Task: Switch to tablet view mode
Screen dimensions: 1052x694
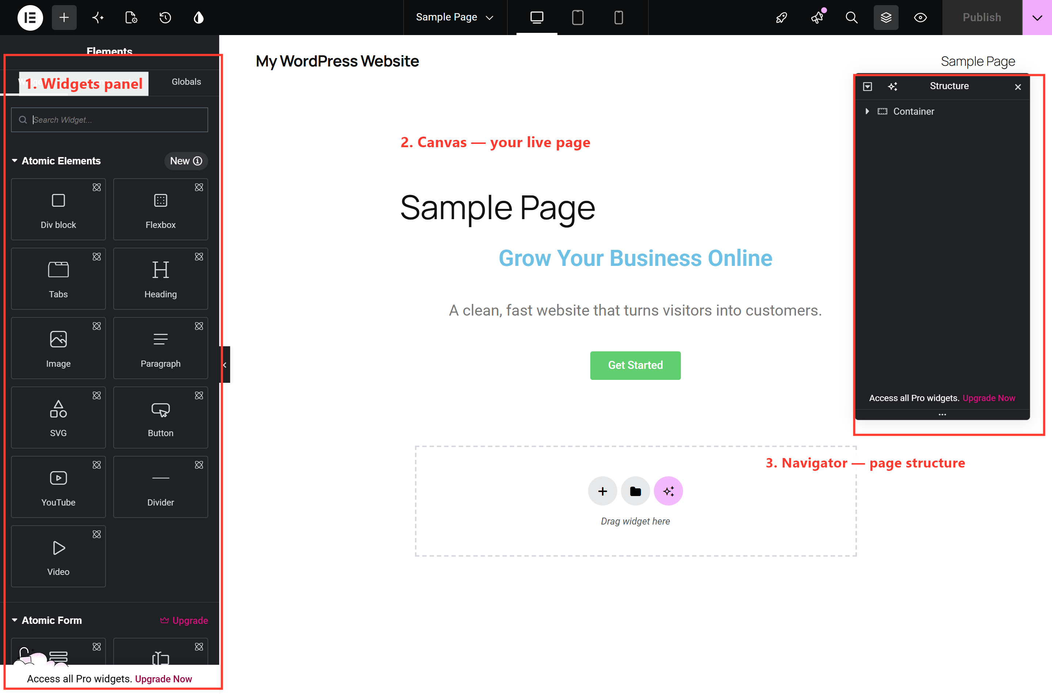Action: point(578,18)
